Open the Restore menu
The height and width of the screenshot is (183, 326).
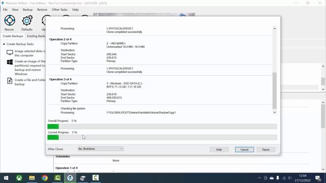42,10
